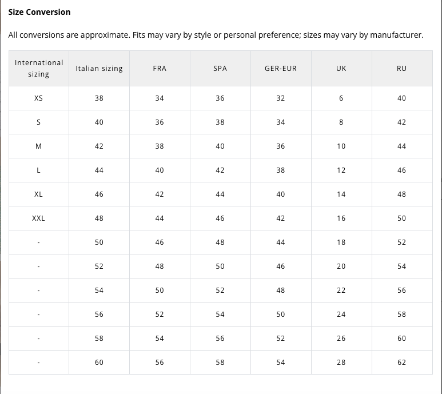The image size is (442, 394).
Task: Click the M size row label
Action: click(38, 146)
